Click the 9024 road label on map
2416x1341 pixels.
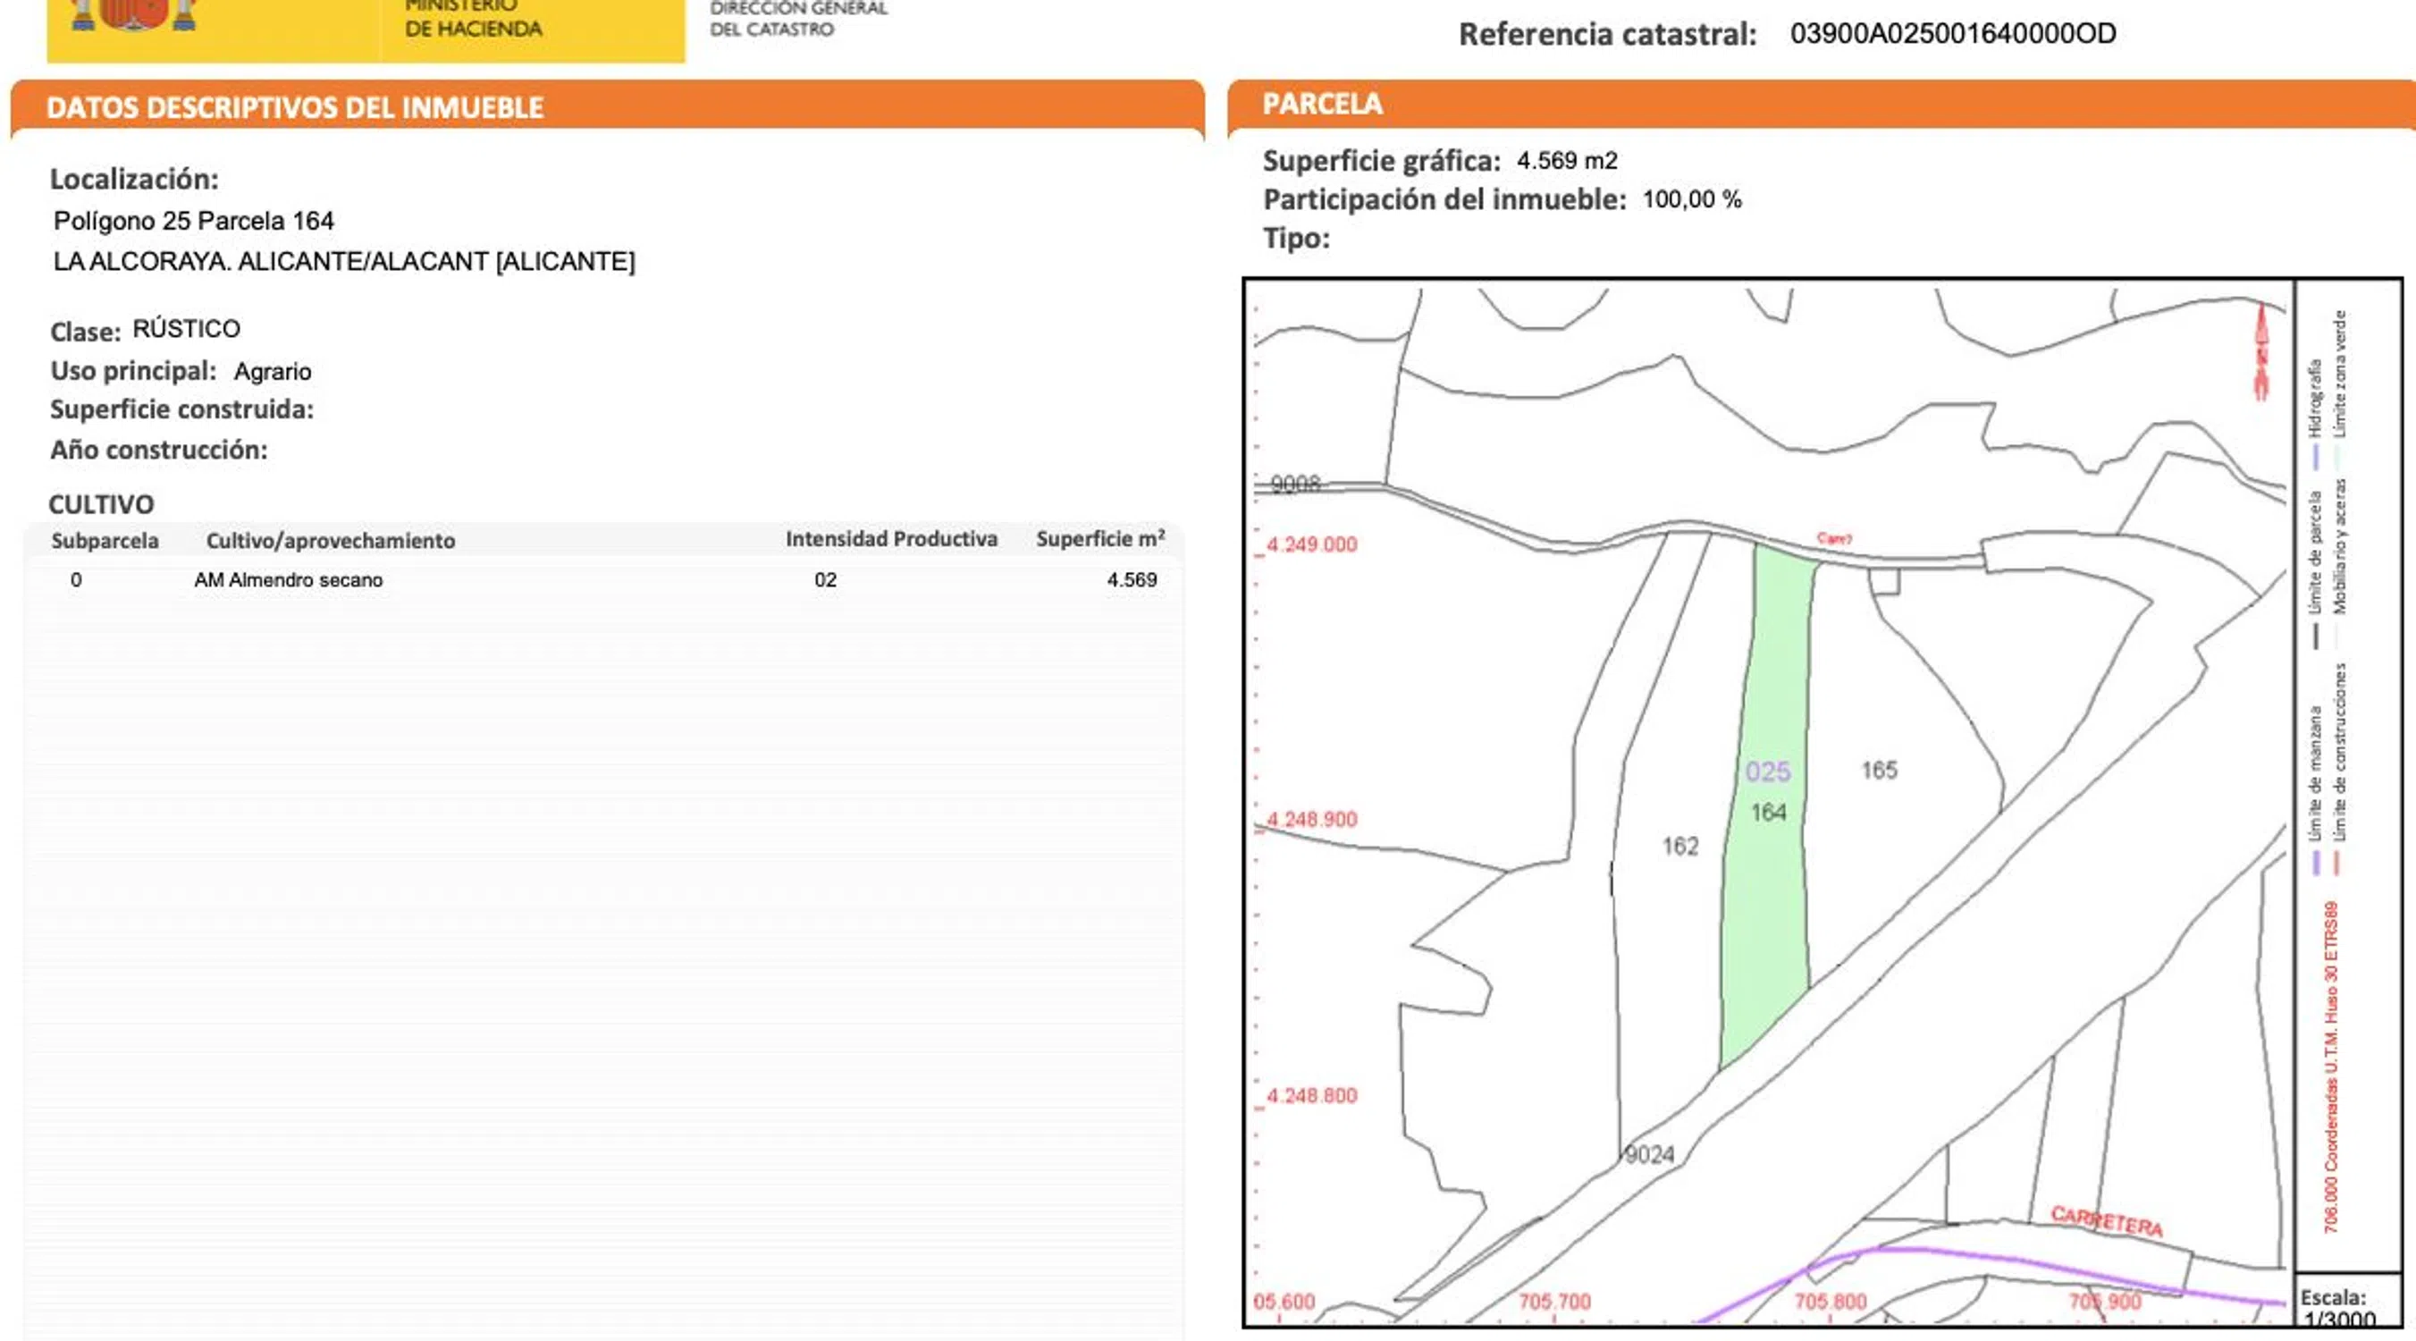coord(1650,1154)
